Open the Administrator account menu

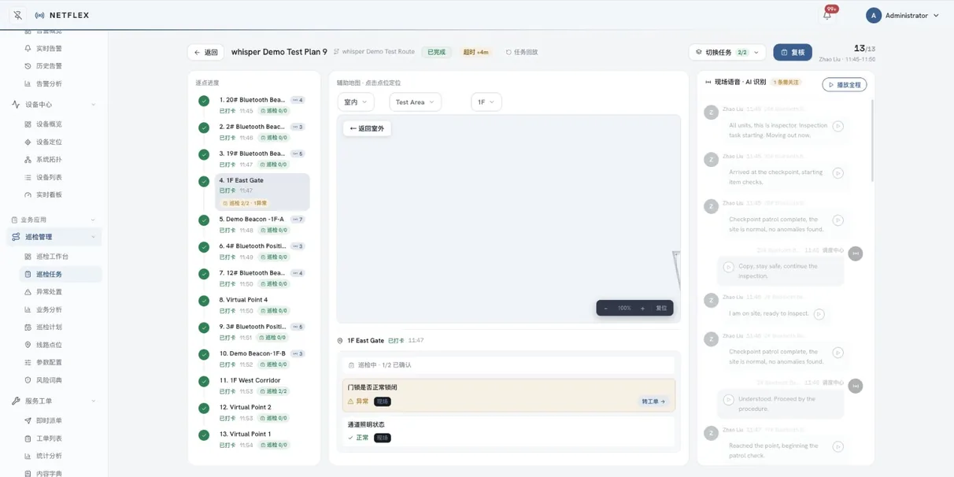point(903,15)
